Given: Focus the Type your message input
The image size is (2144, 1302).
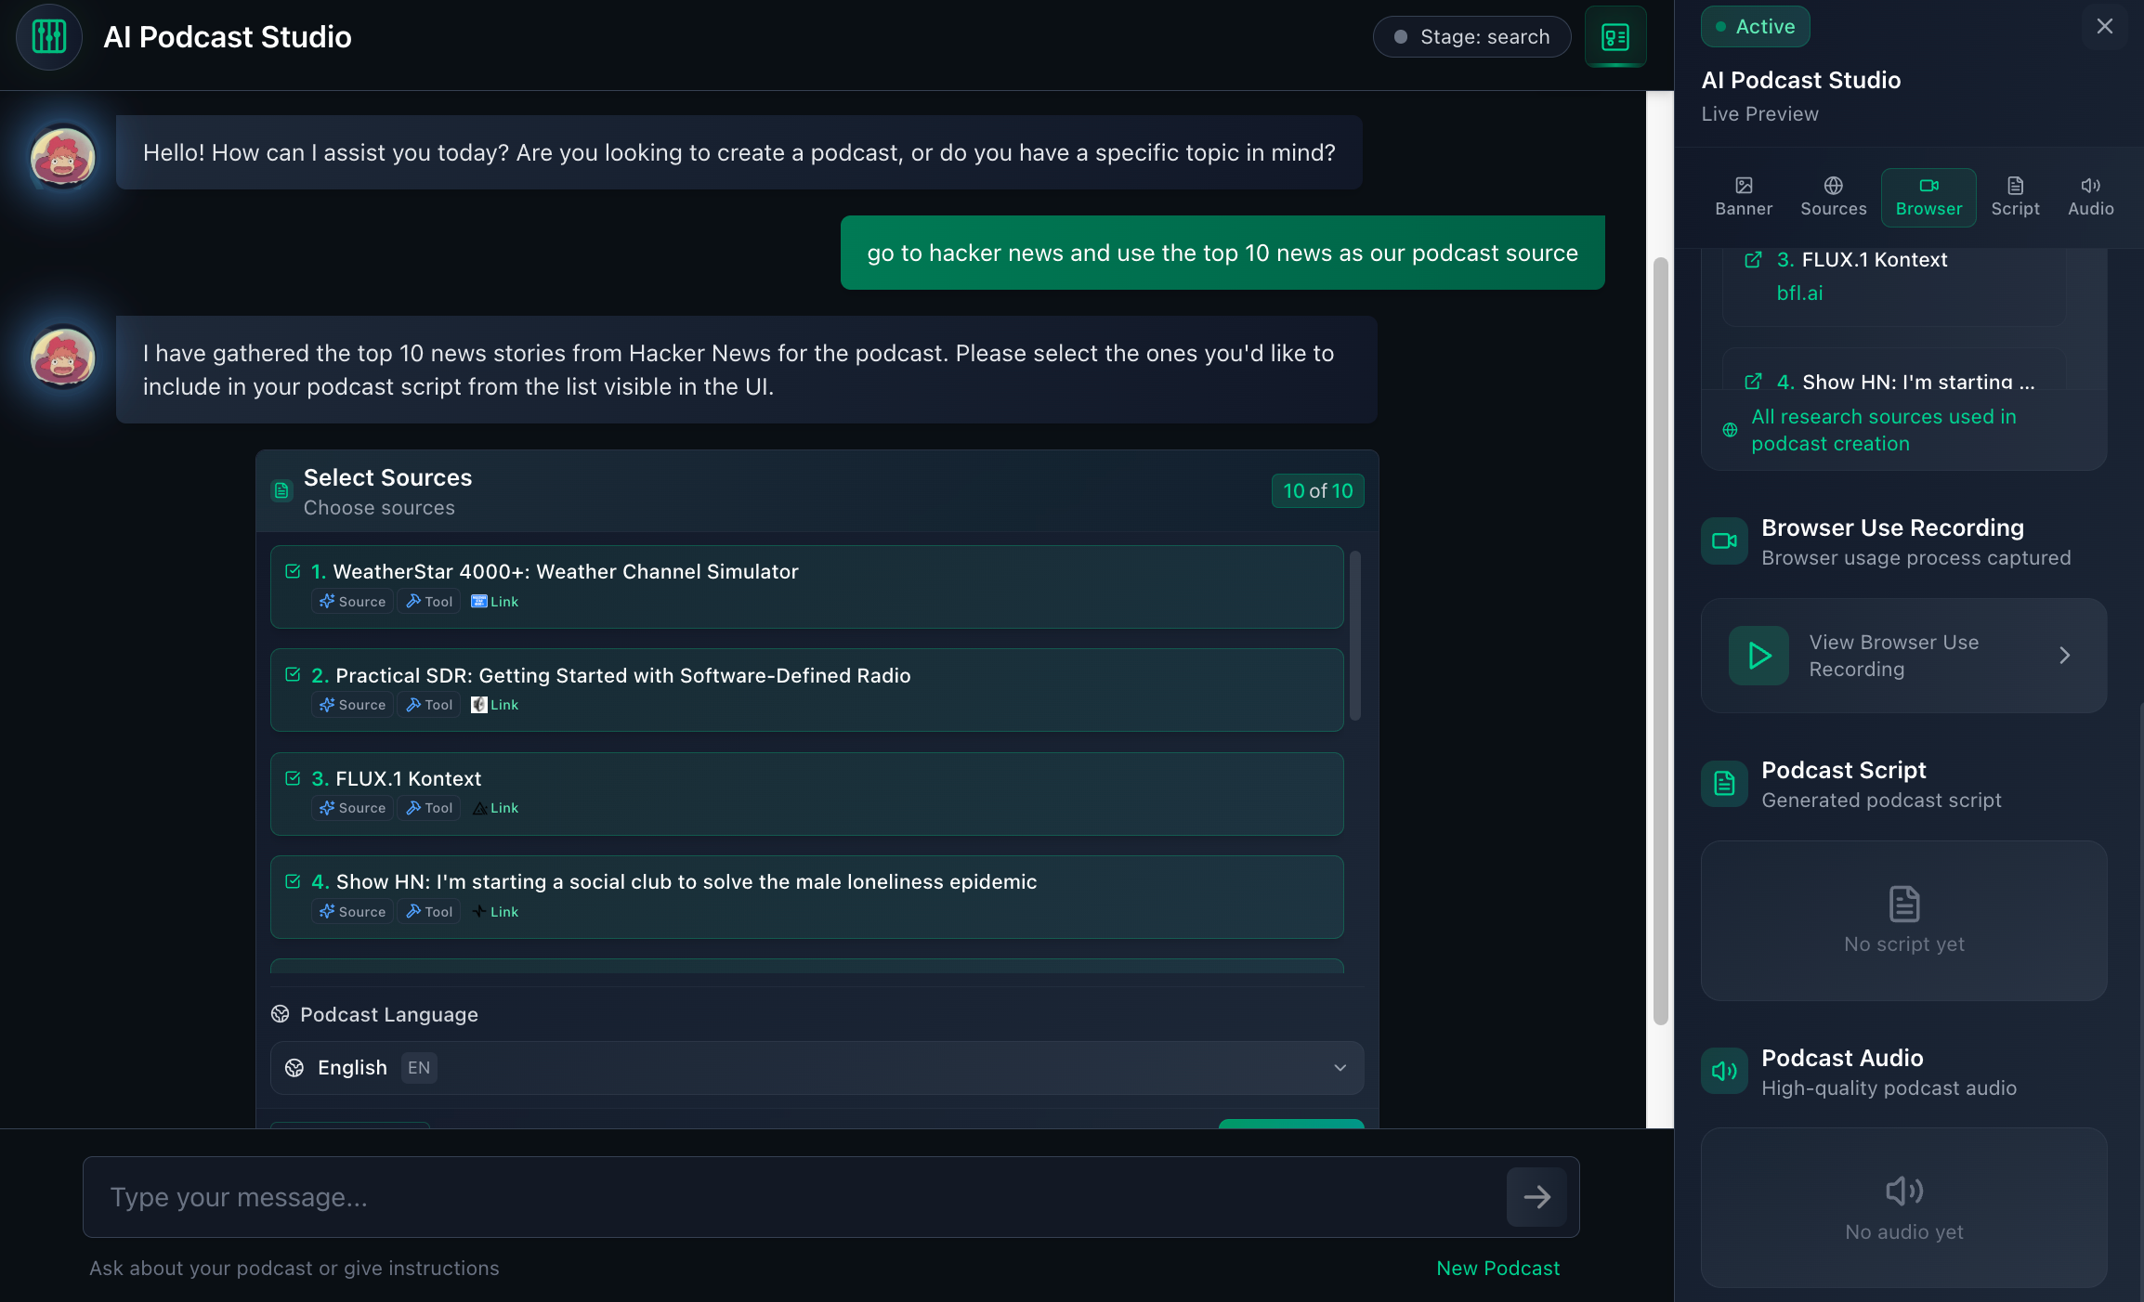Looking at the screenshot, I should 793,1197.
